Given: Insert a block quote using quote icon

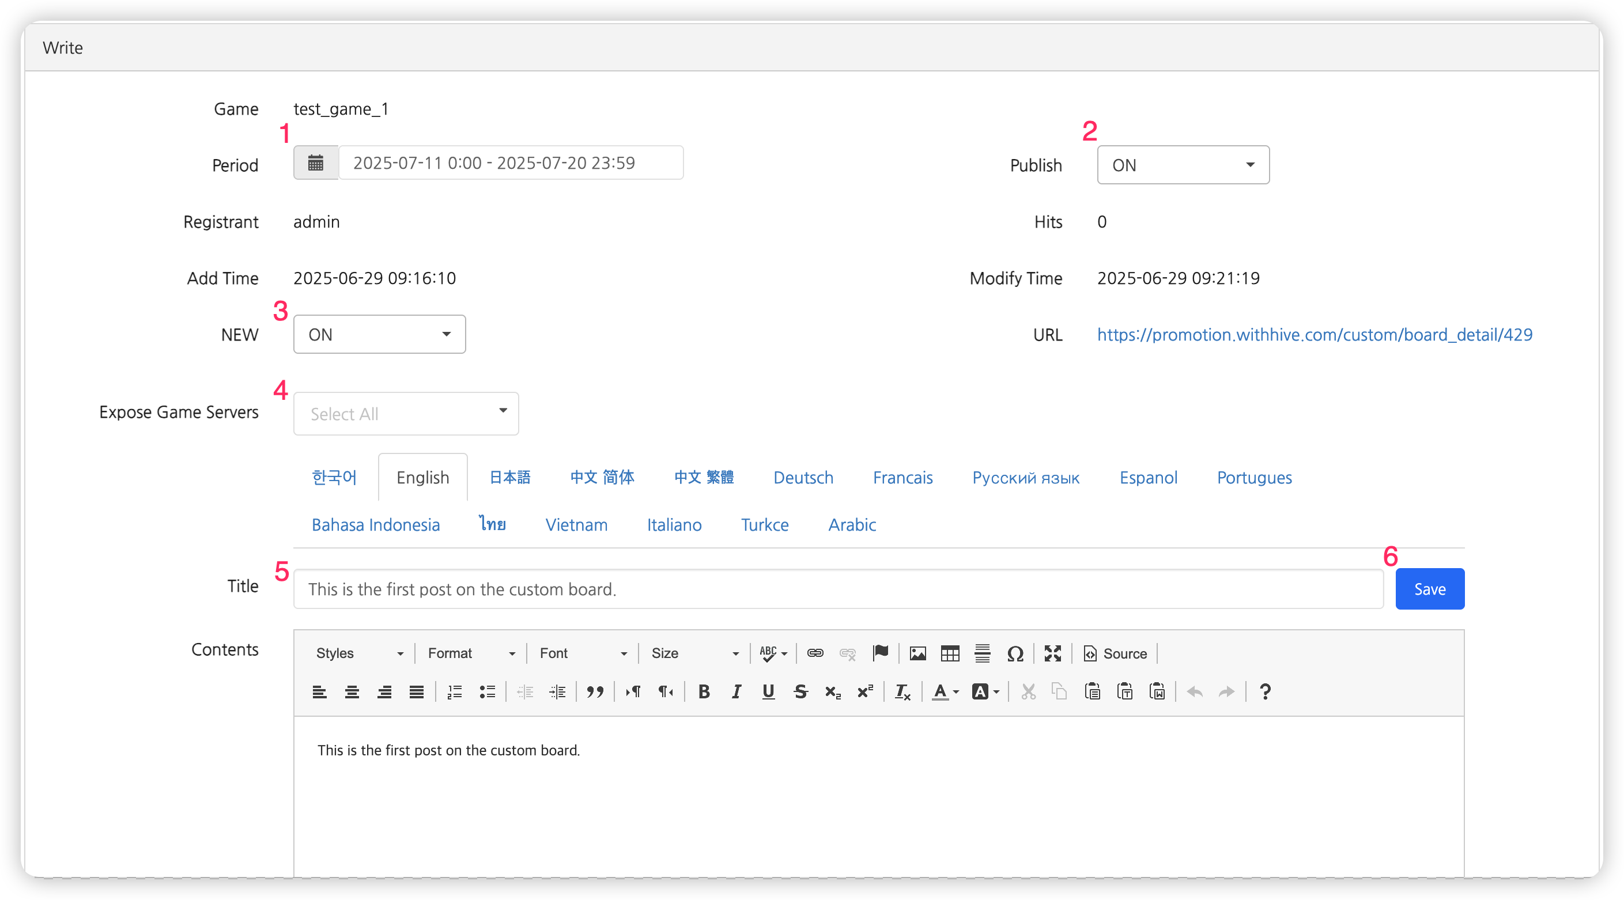Looking at the screenshot, I should (595, 692).
